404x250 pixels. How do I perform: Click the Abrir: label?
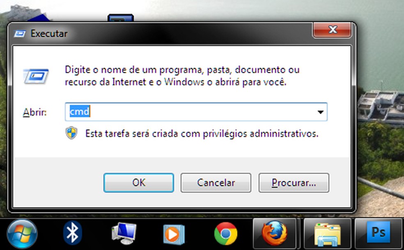35,112
